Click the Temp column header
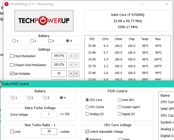Viewport: 174px width, 140px height. (145, 39)
